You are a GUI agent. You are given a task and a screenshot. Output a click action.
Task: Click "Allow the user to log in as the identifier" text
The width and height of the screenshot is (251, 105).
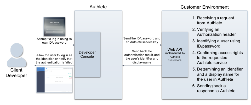[x=54, y=59]
